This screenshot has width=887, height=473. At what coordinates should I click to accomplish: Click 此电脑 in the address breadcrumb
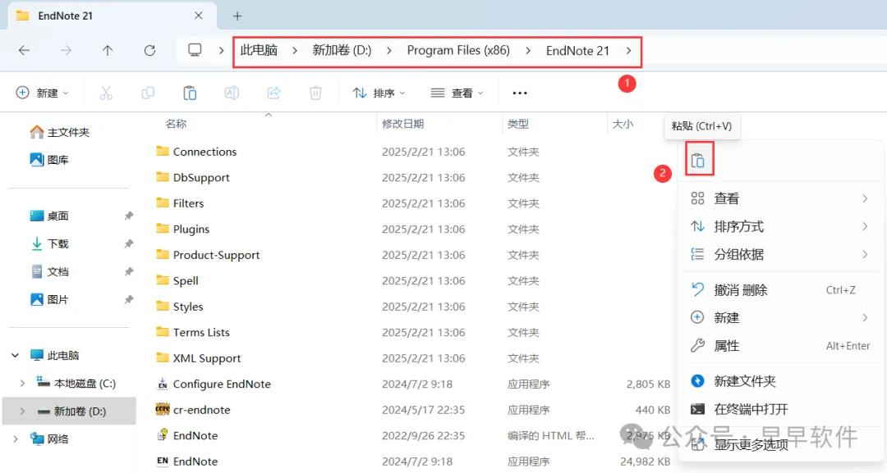coord(259,50)
